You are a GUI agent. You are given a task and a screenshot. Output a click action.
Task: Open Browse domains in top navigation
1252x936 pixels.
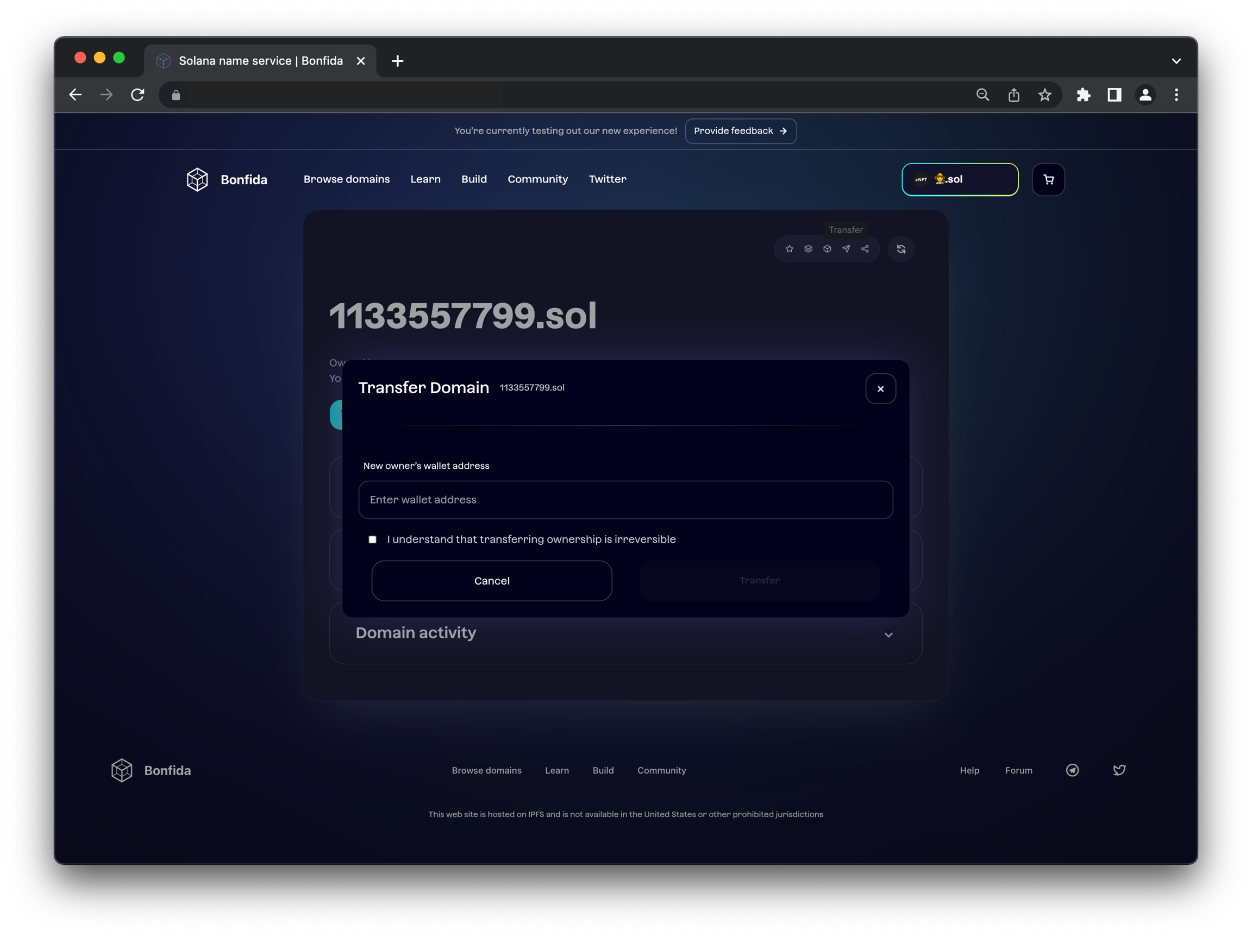(x=346, y=179)
